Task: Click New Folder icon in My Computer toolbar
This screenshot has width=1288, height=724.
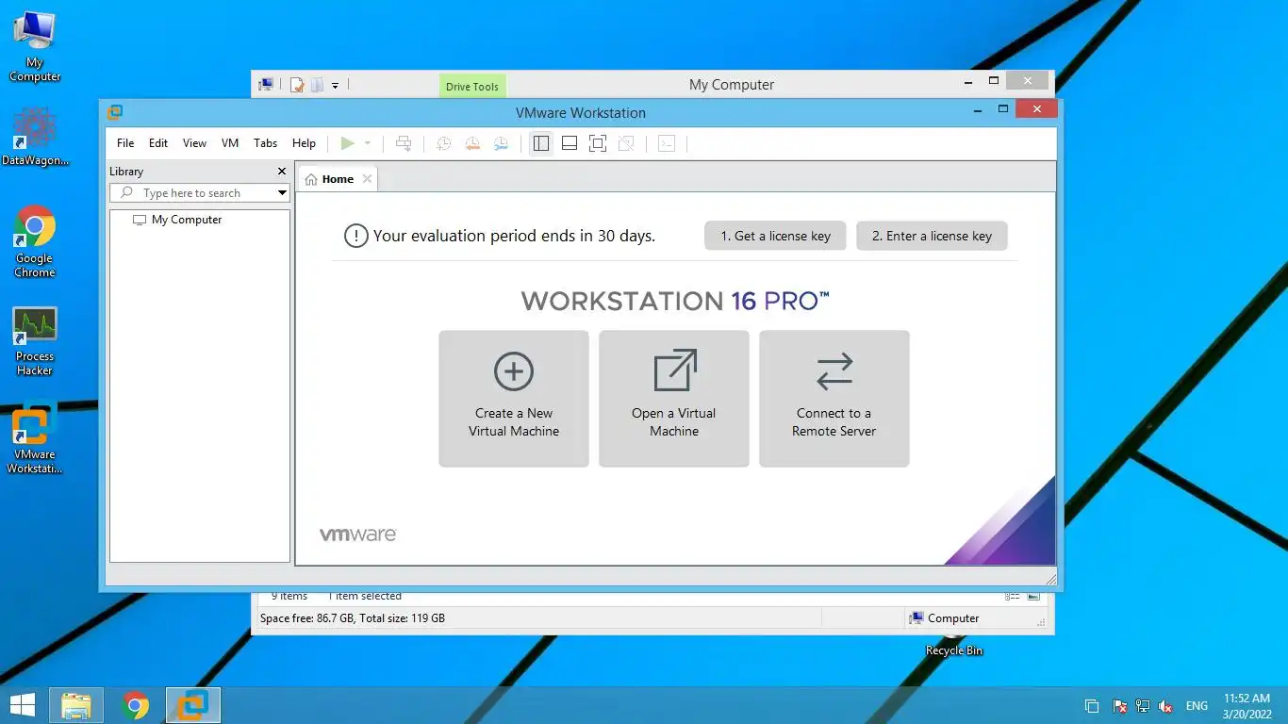Action: pos(317,85)
